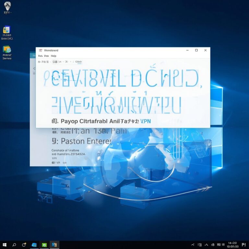Open the notification icon at taskbar end
Viewport: 249px width, 249px height.
tap(244, 245)
